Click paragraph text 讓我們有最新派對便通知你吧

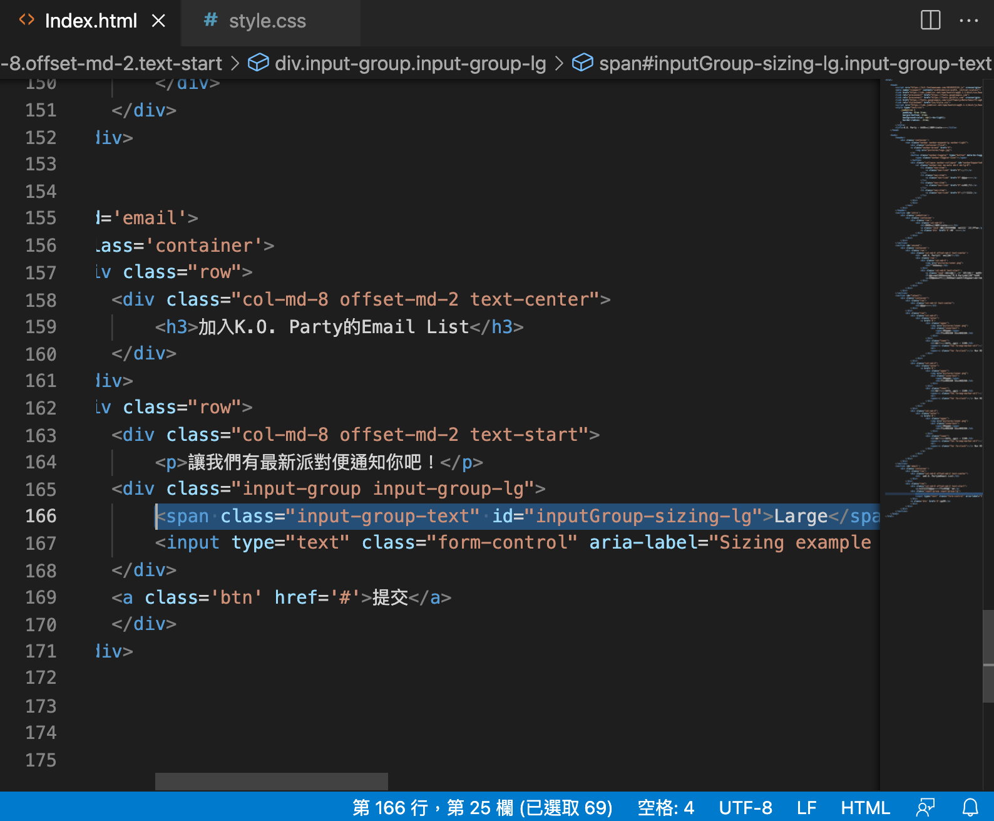[x=305, y=462]
